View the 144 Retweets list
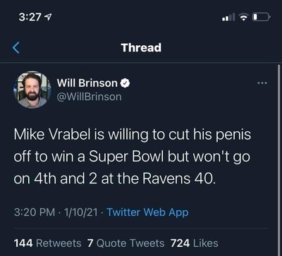Viewport: 282px width, 256px height. point(47,243)
